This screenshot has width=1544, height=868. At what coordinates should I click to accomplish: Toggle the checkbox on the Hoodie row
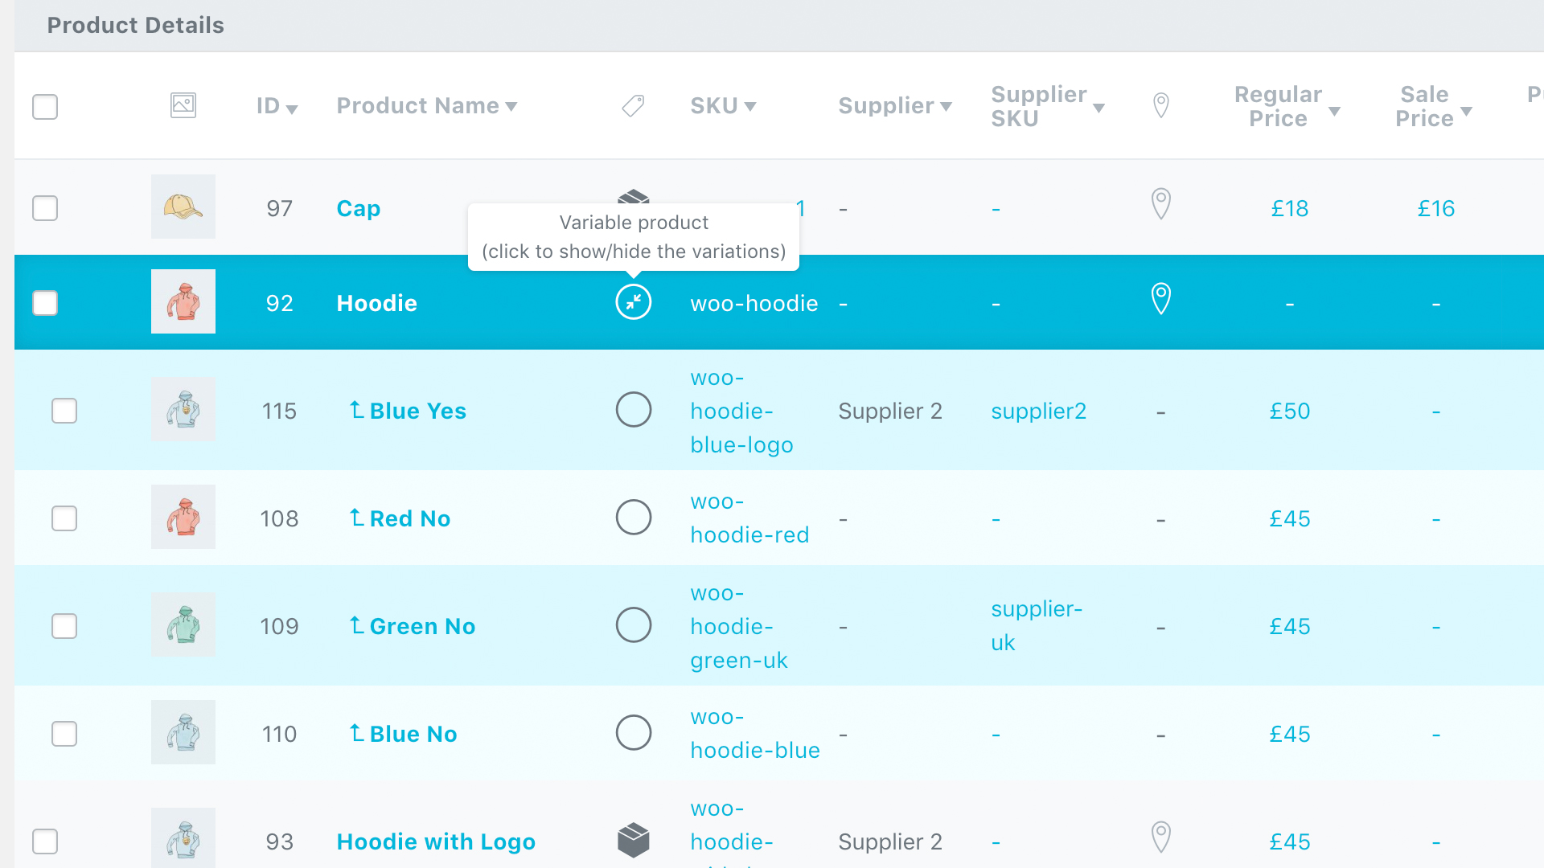(46, 303)
